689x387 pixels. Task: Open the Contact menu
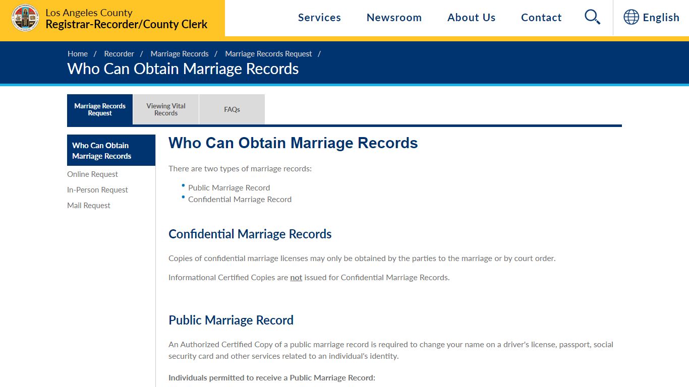(x=541, y=18)
